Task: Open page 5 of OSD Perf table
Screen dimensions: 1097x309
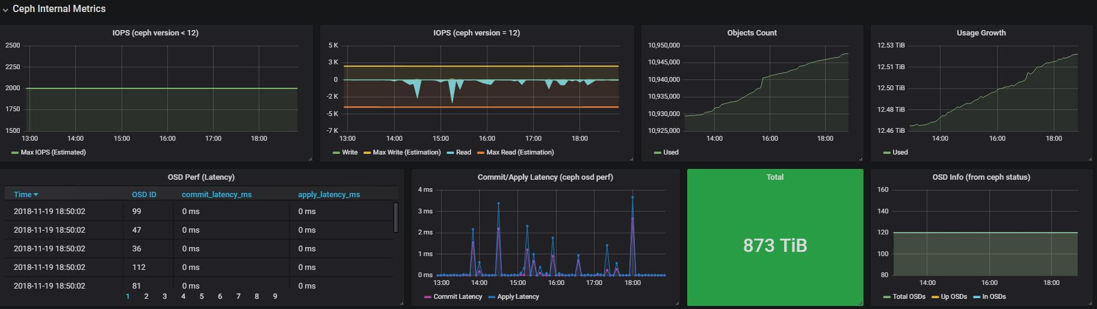Action: click(x=202, y=296)
